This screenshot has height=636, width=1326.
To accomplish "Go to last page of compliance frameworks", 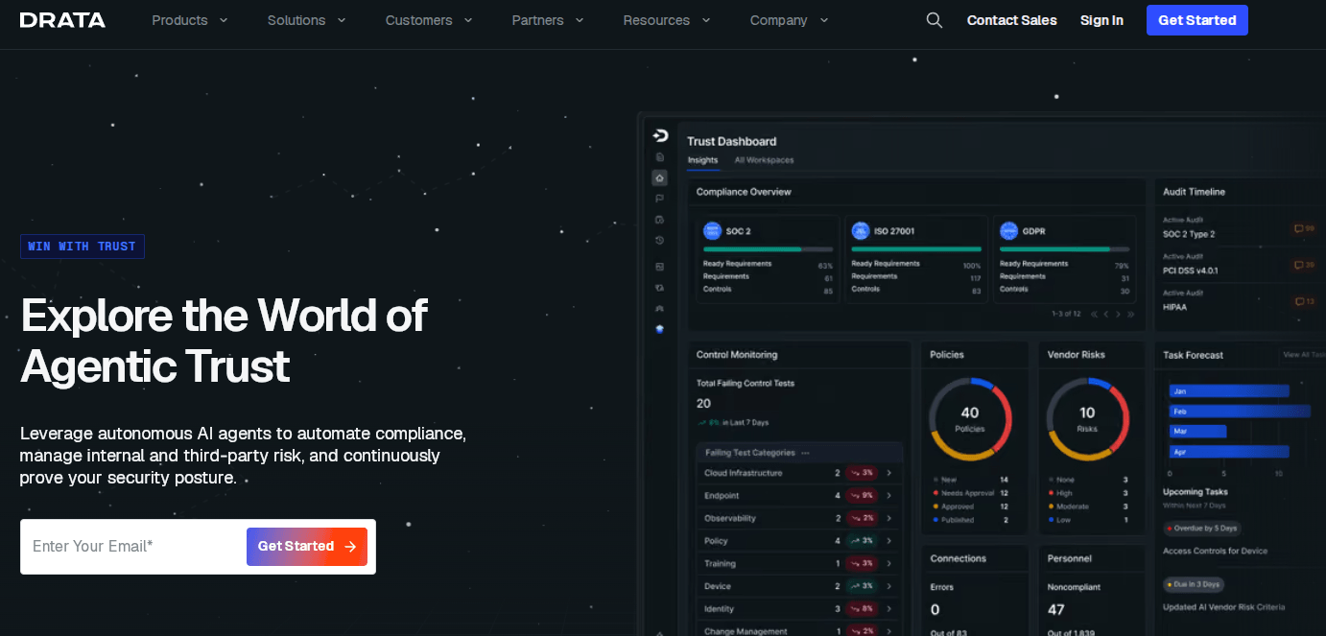I will (1131, 314).
